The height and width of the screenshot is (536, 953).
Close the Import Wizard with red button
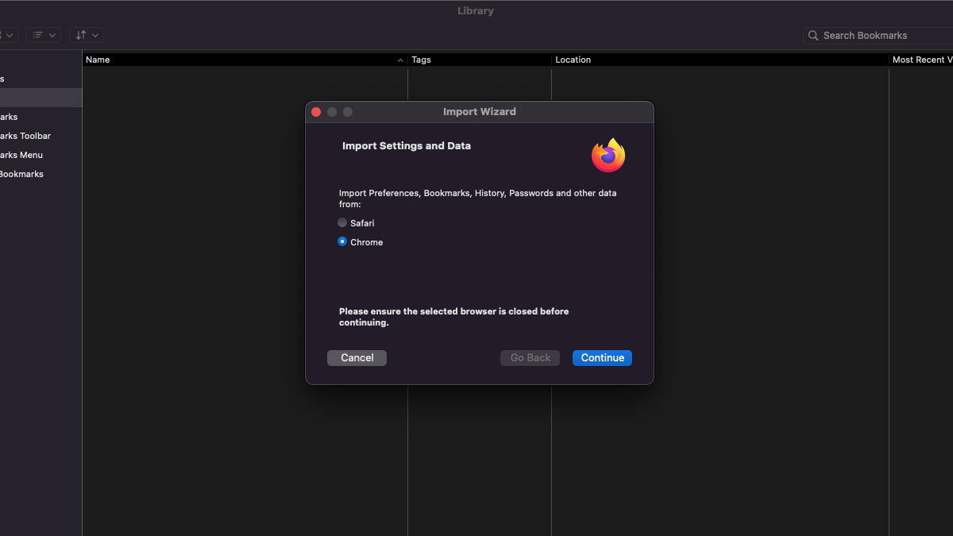[x=316, y=112]
